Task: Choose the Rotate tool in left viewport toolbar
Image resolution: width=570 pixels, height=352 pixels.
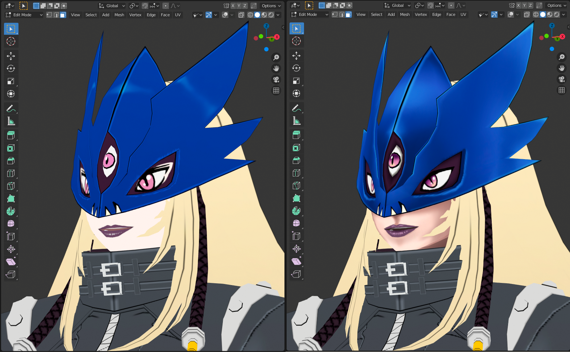Action: pyautogui.click(x=11, y=68)
